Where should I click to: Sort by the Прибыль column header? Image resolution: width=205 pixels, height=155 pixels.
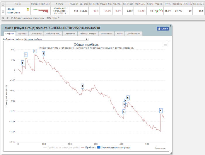pyautogui.click(x=140, y=4)
